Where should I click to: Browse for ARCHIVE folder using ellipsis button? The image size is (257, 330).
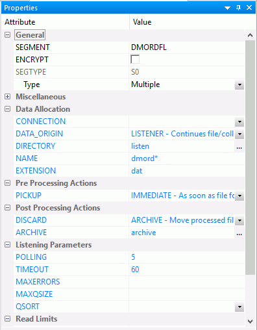[x=239, y=233]
